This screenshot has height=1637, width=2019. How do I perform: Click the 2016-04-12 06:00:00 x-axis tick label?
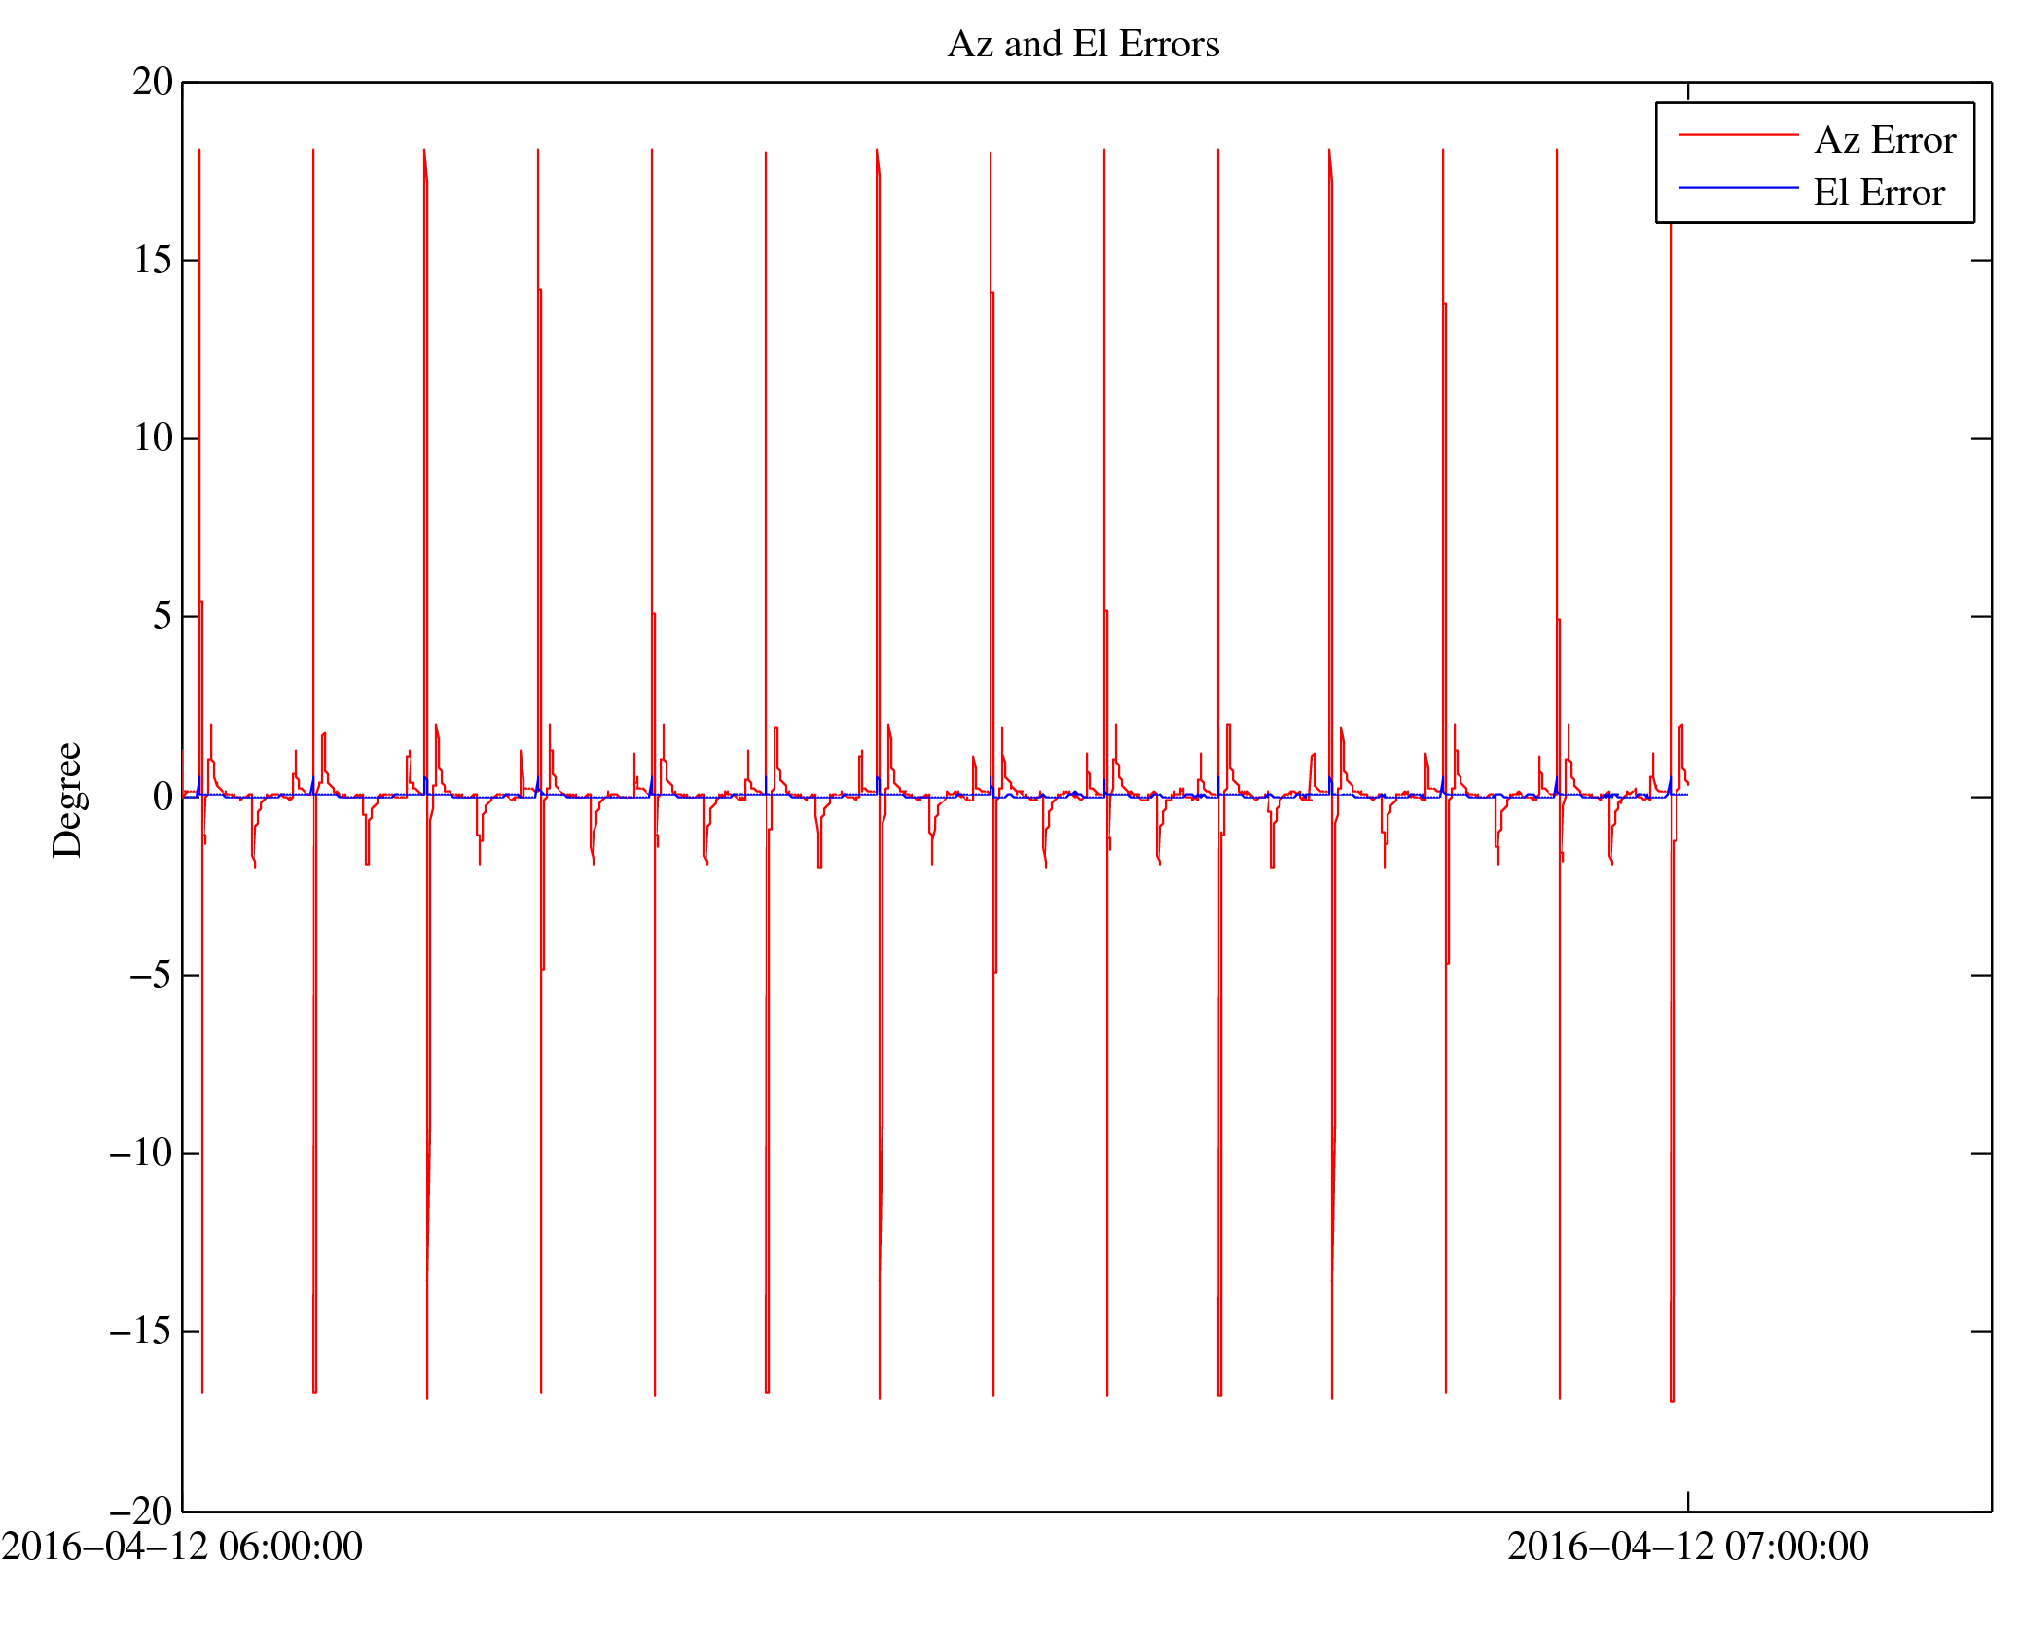click(x=182, y=1547)
